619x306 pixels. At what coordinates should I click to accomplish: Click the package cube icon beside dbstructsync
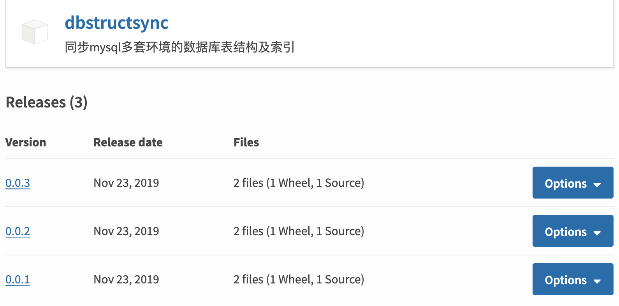pyautogui.click(x=35, y=32)
